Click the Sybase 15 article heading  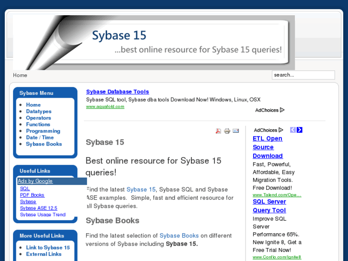(x=105, y=142)
